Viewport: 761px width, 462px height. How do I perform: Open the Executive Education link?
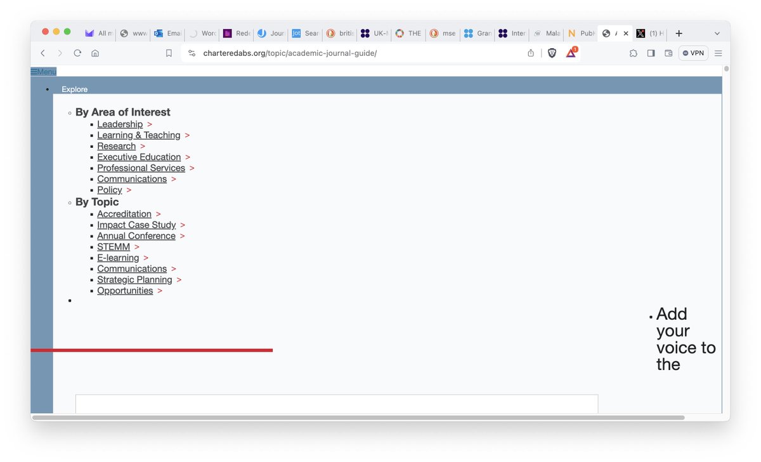click(x=139, y=157)
